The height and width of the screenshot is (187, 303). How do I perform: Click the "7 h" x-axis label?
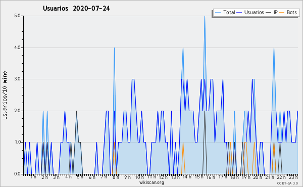click(104, 177)
